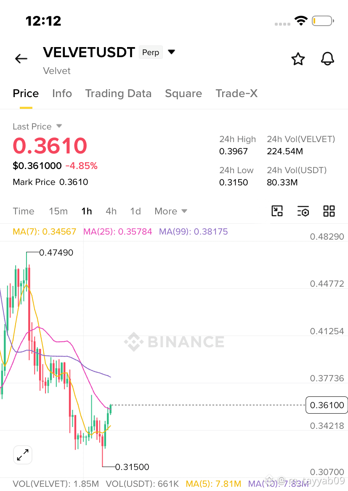Tap the large last price 0.3610
The image size is (348, 491).
[50, 146]
